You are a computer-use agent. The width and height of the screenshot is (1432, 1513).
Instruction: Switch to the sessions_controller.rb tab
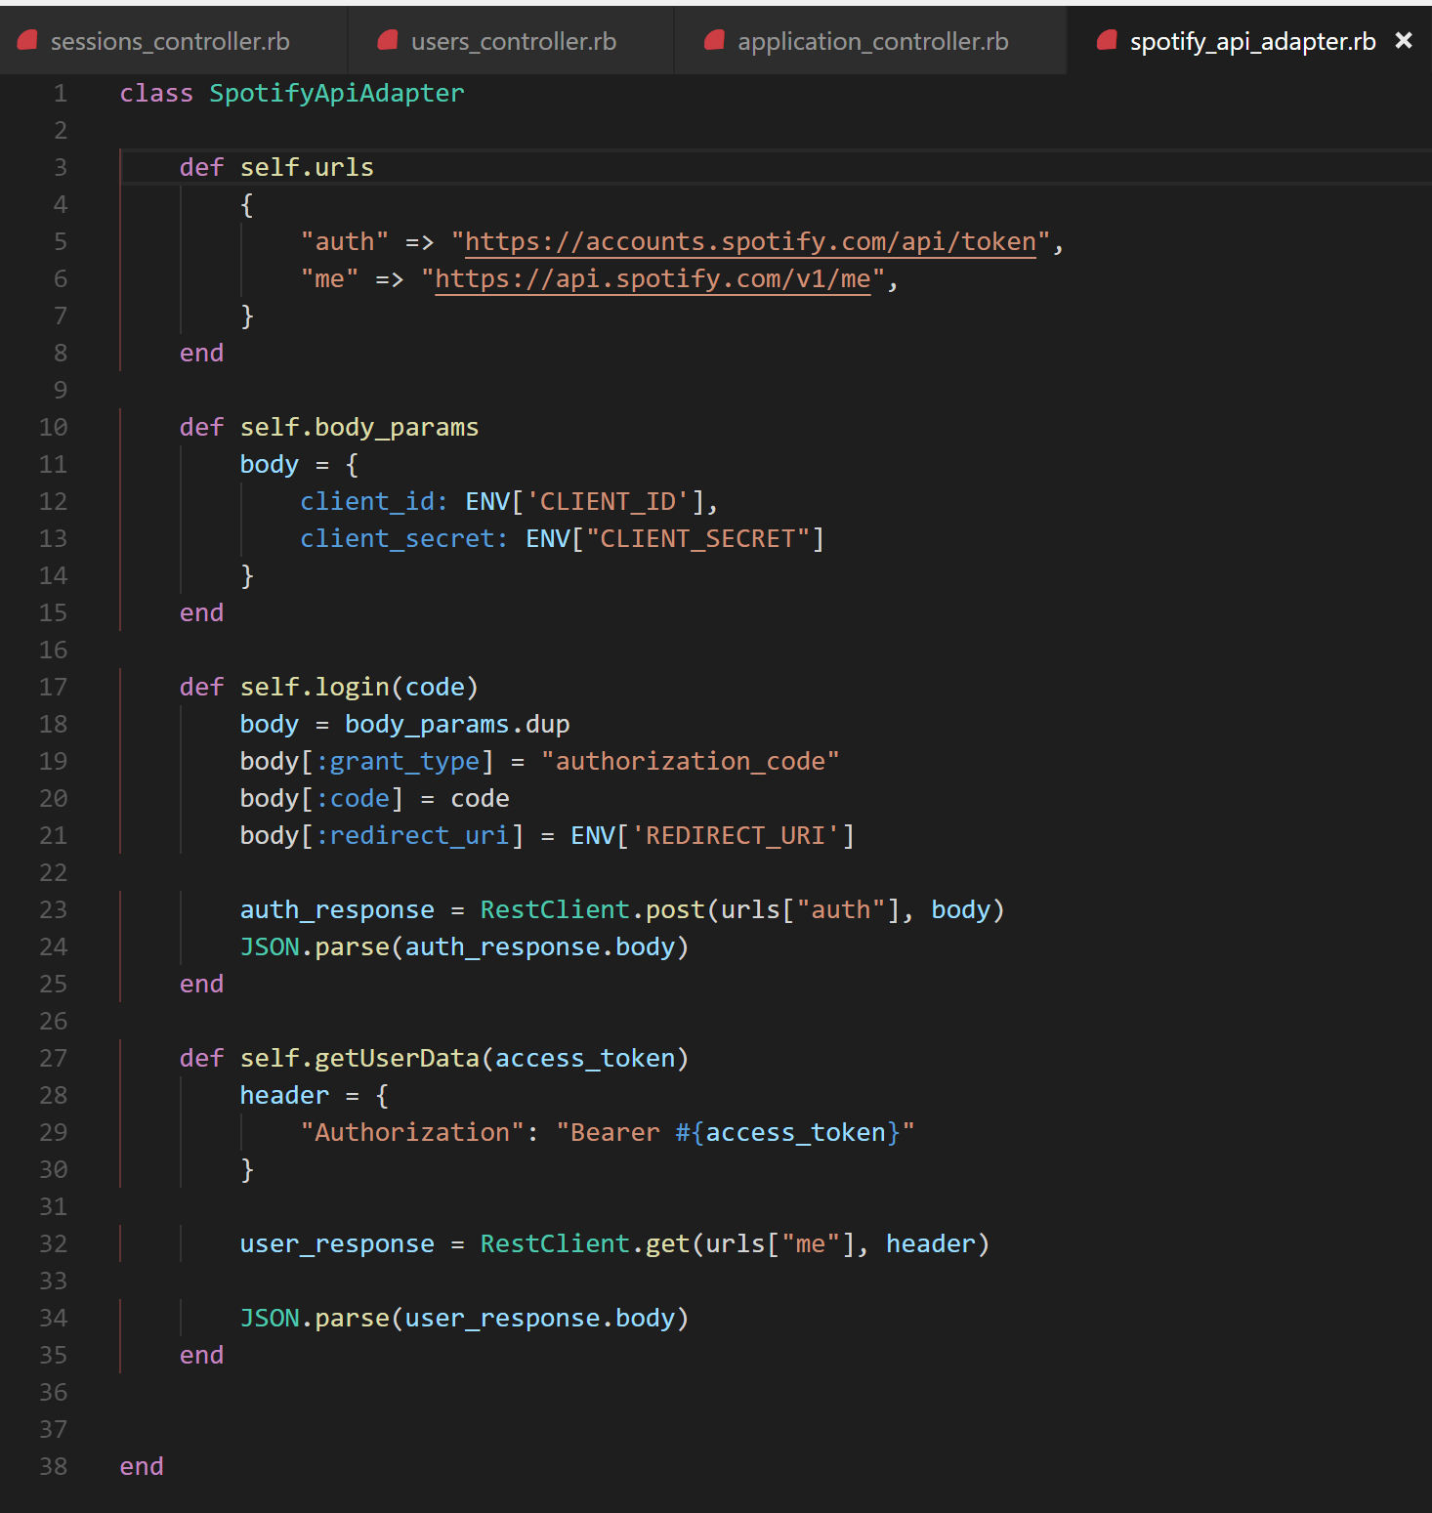tap(171, 40)
